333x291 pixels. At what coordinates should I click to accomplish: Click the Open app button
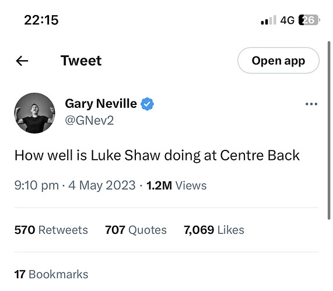click(x=278, y=61)
